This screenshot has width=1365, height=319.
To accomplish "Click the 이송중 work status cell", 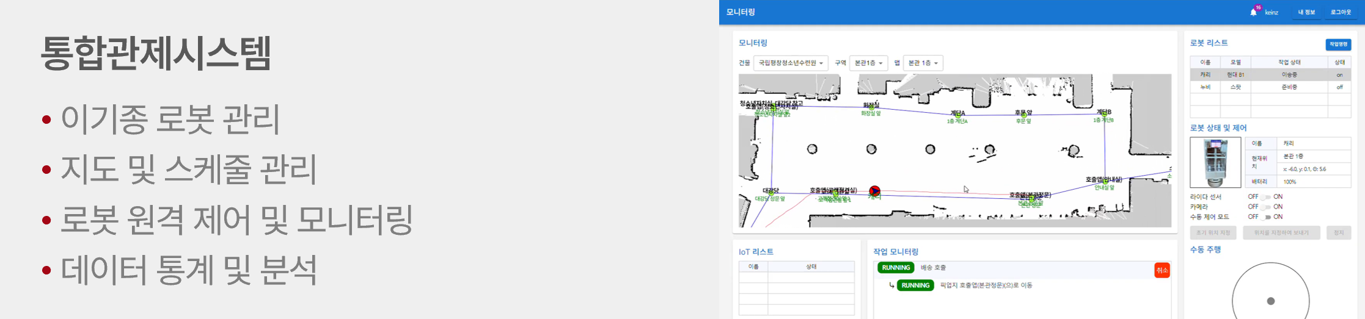I will [x=1289, y=75].
